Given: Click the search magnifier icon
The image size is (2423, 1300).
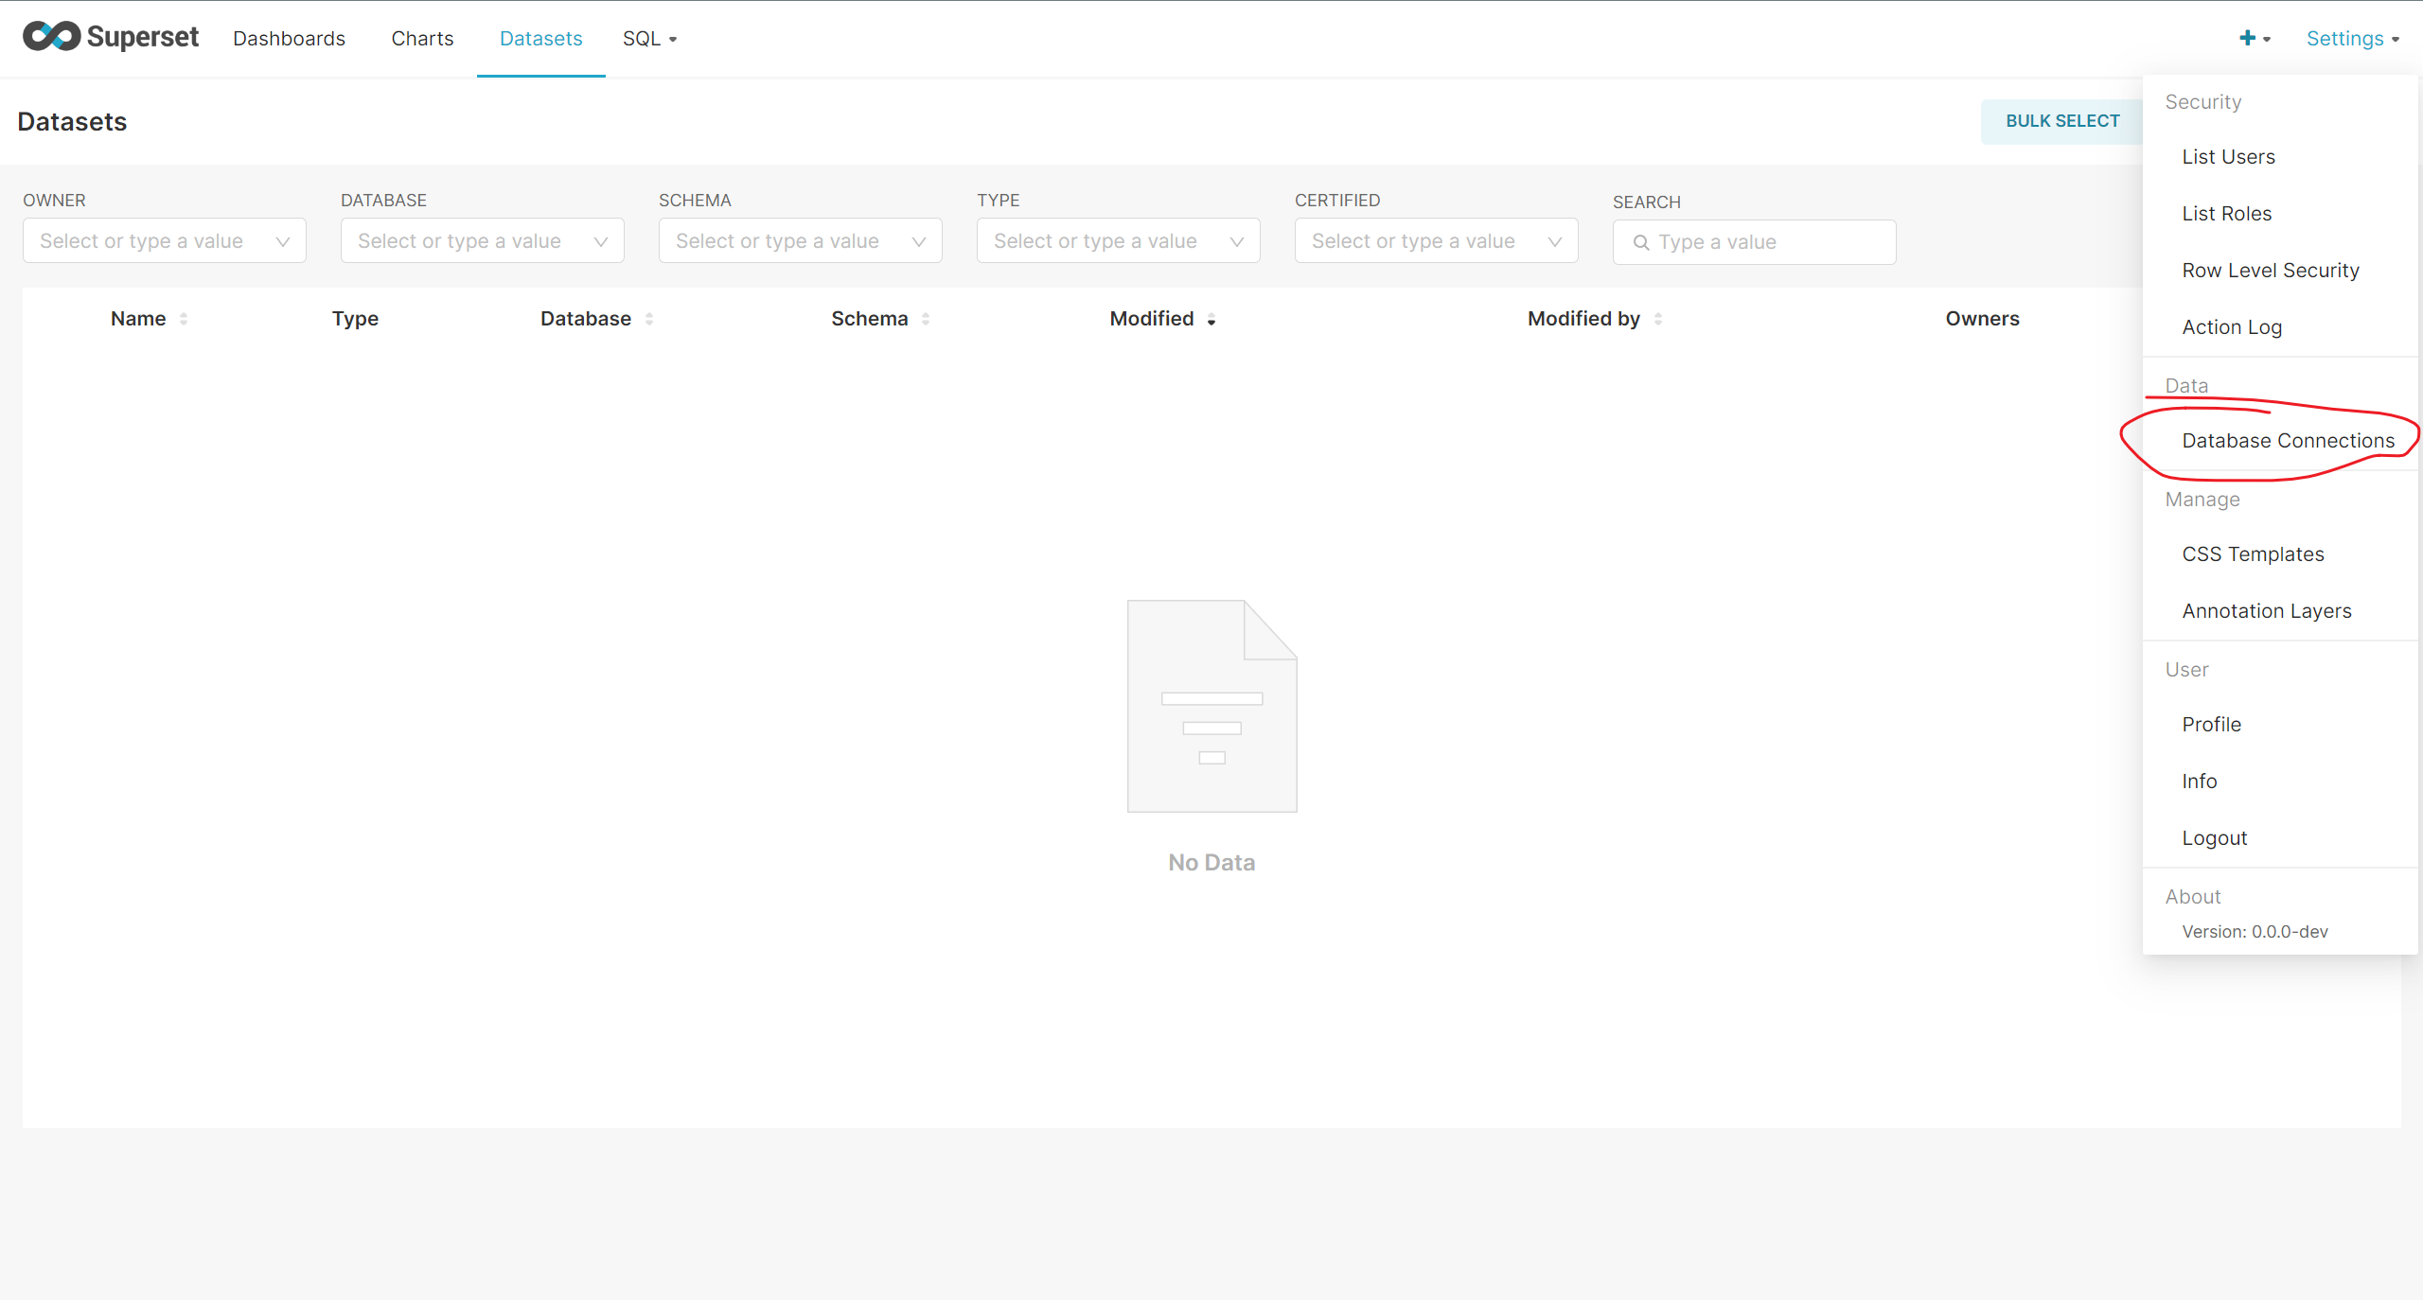Looking at the screenshot, I should pos(1641,242).
